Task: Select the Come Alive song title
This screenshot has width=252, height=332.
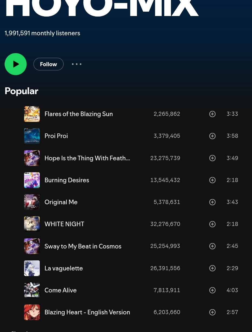Action: tap(61, 290)
